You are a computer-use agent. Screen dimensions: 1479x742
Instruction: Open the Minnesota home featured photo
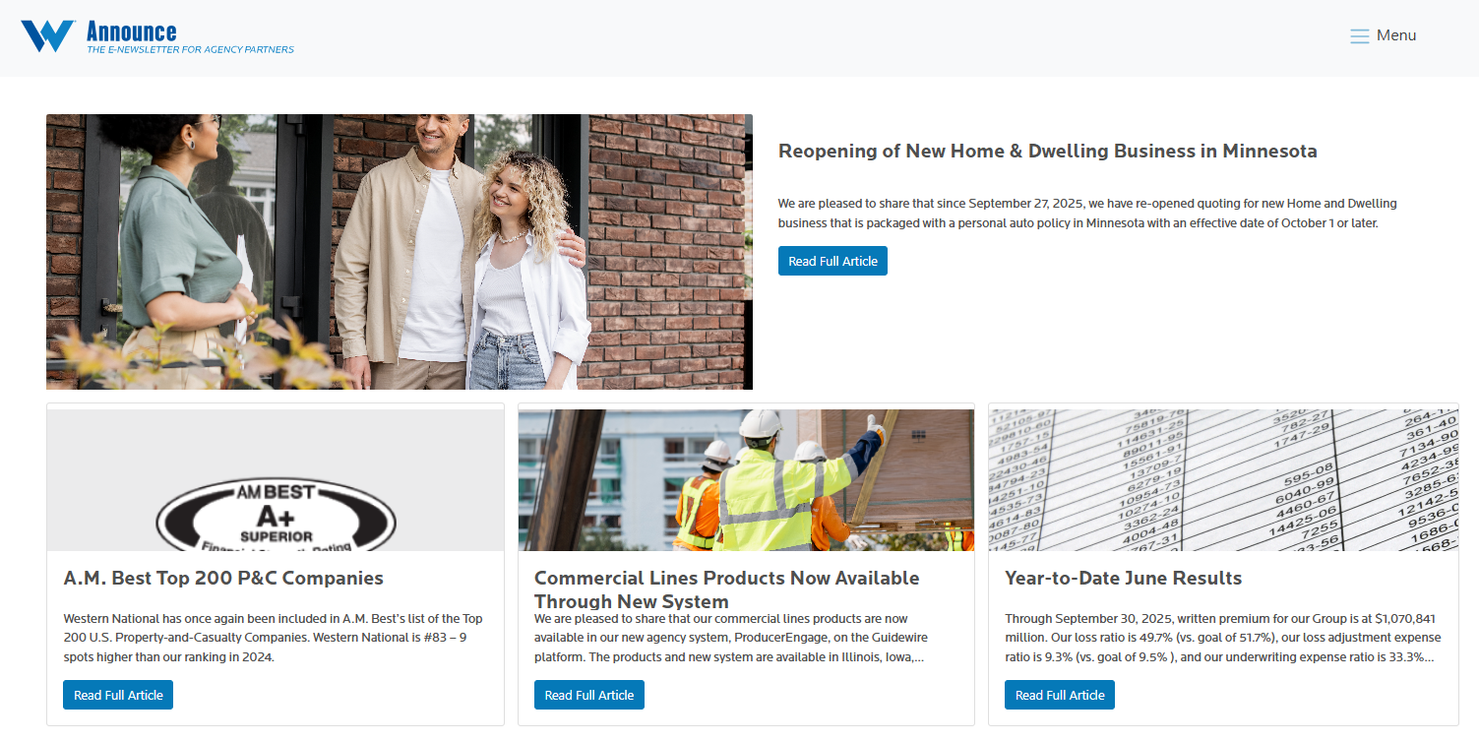coord(400,252)
